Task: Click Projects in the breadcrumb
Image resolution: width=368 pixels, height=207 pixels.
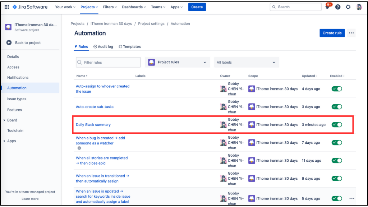Action: 78,24
